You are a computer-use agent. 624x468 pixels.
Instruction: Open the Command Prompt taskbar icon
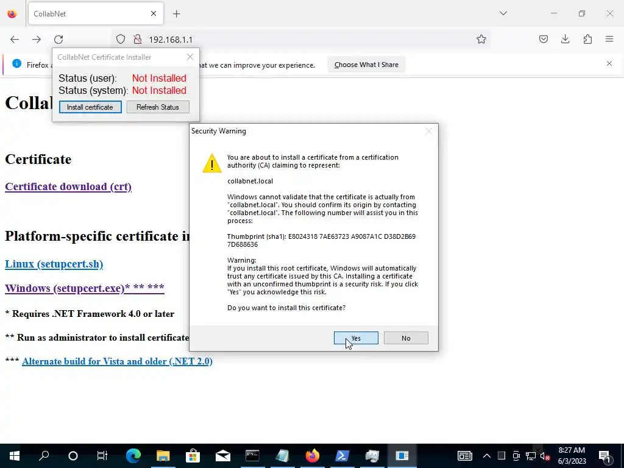pyautogui.click(x=252, y=456)
